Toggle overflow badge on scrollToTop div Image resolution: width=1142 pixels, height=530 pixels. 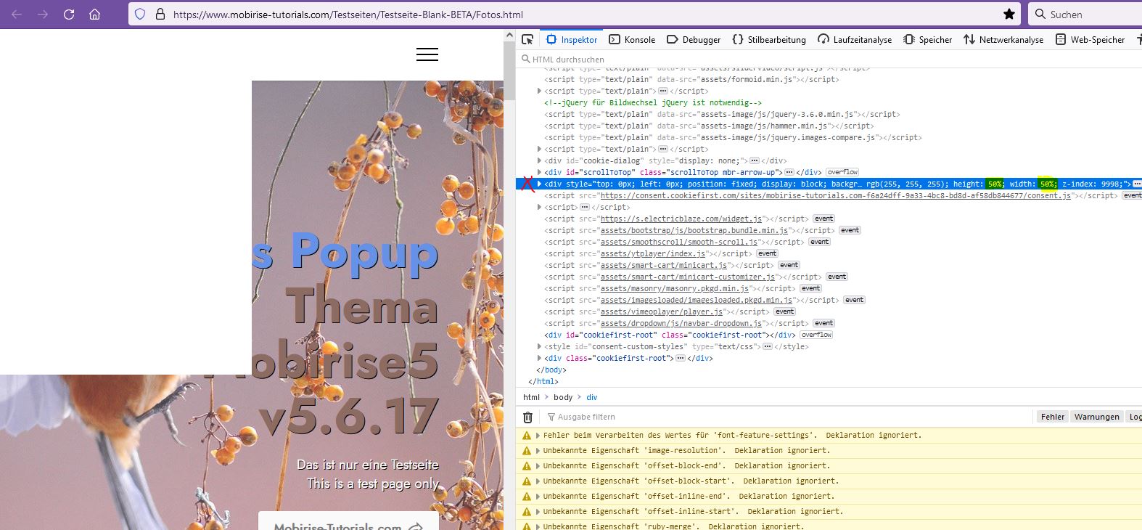[842, 173]
